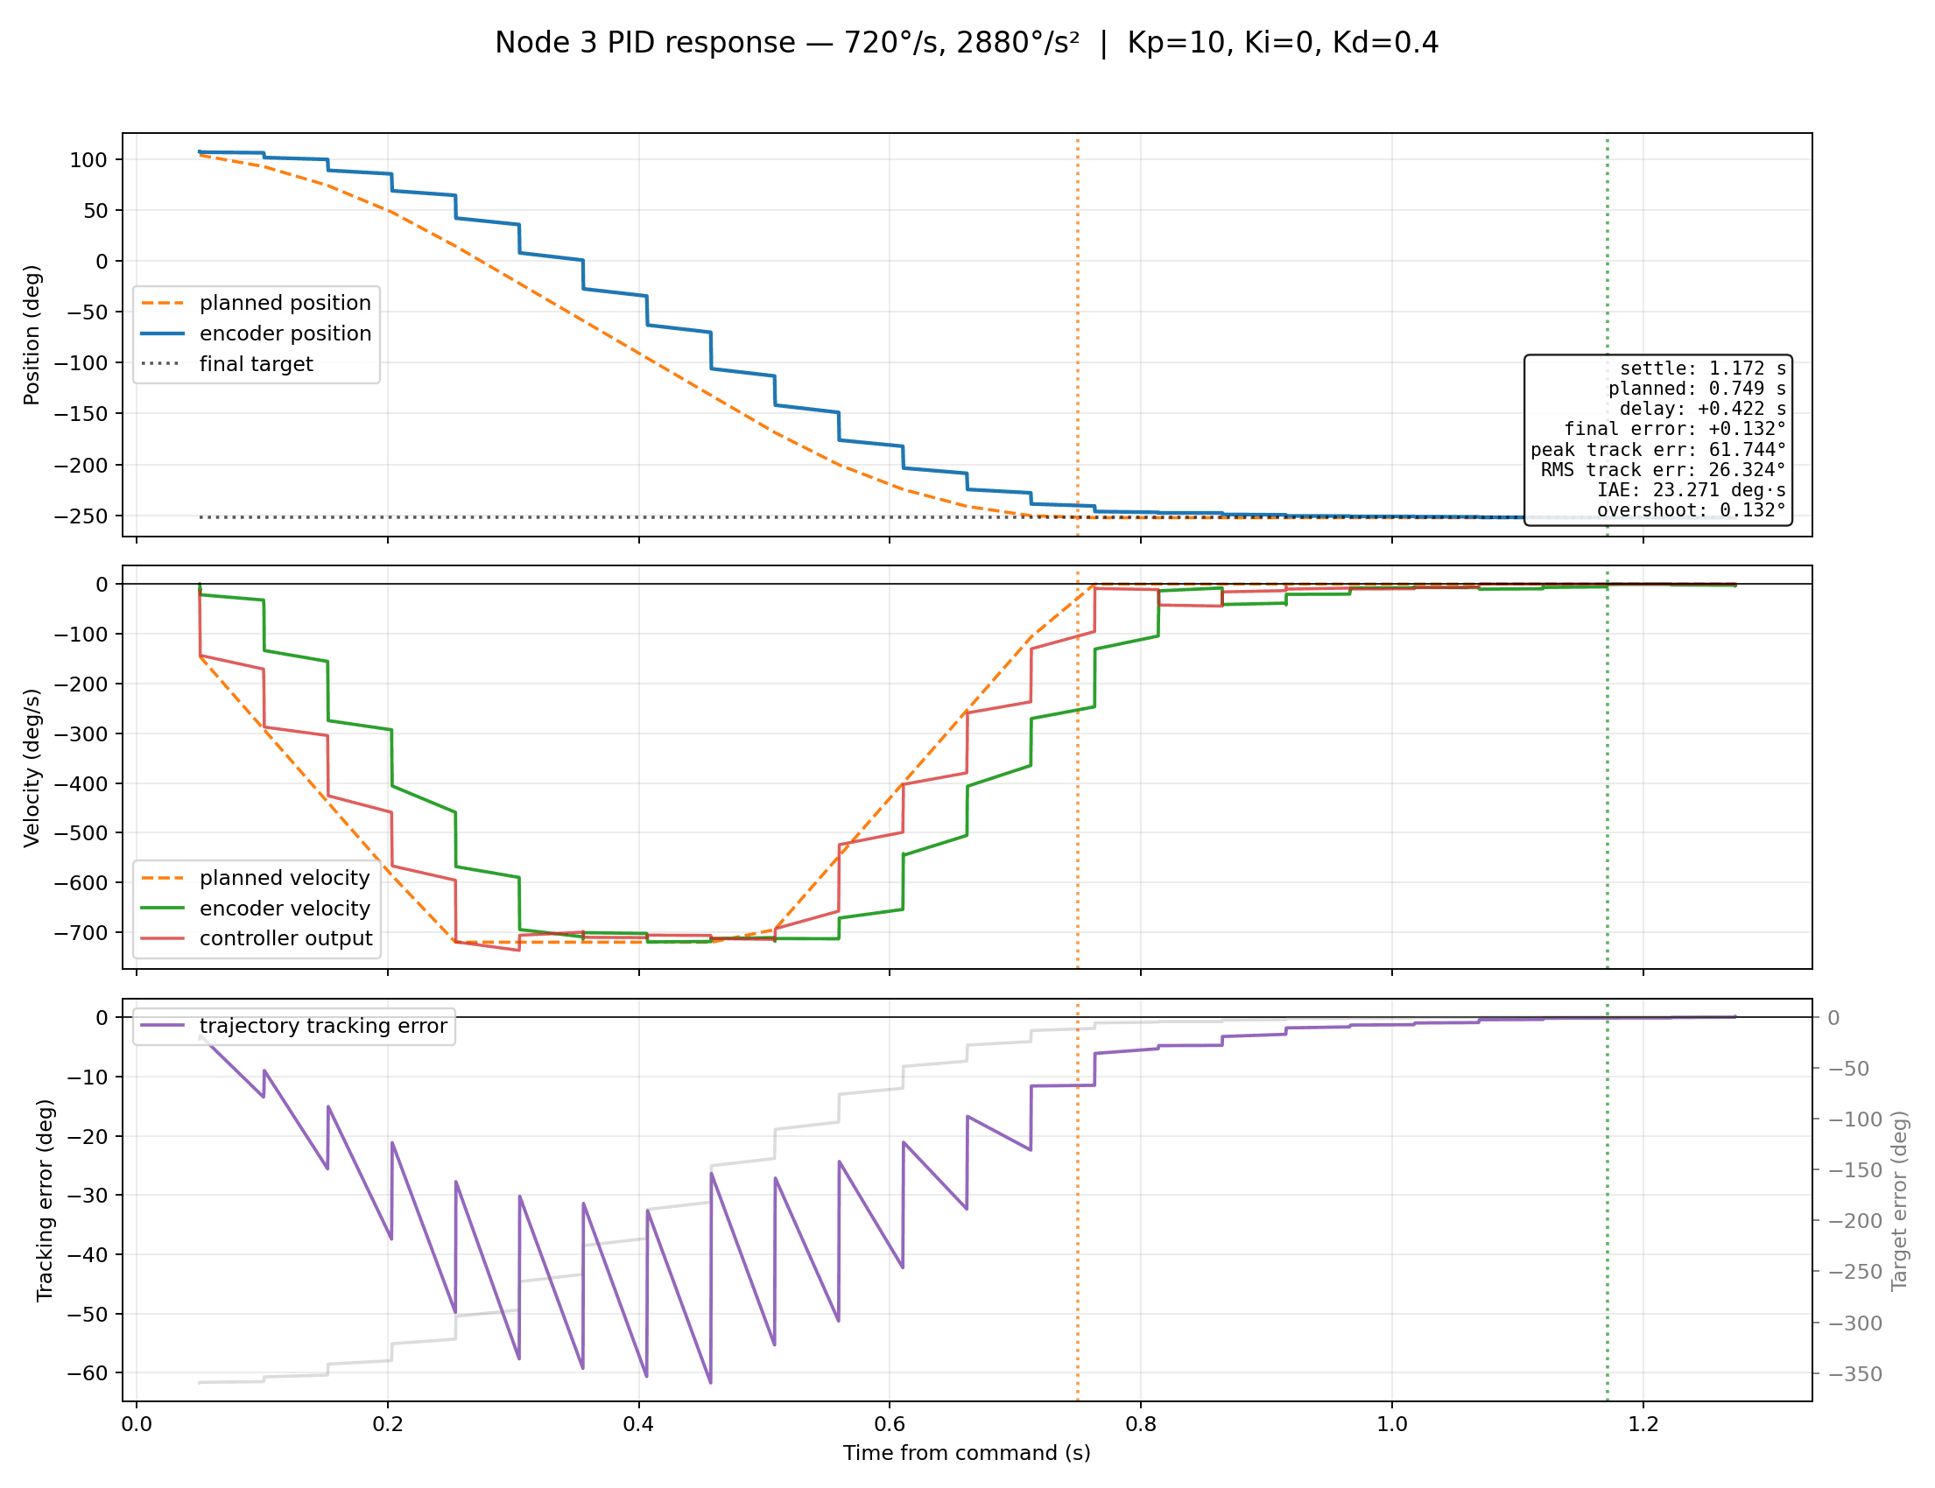Click the 'settle: 1.172 s' stat line
The image size is (1935, 1488).
pos(1703,368)
